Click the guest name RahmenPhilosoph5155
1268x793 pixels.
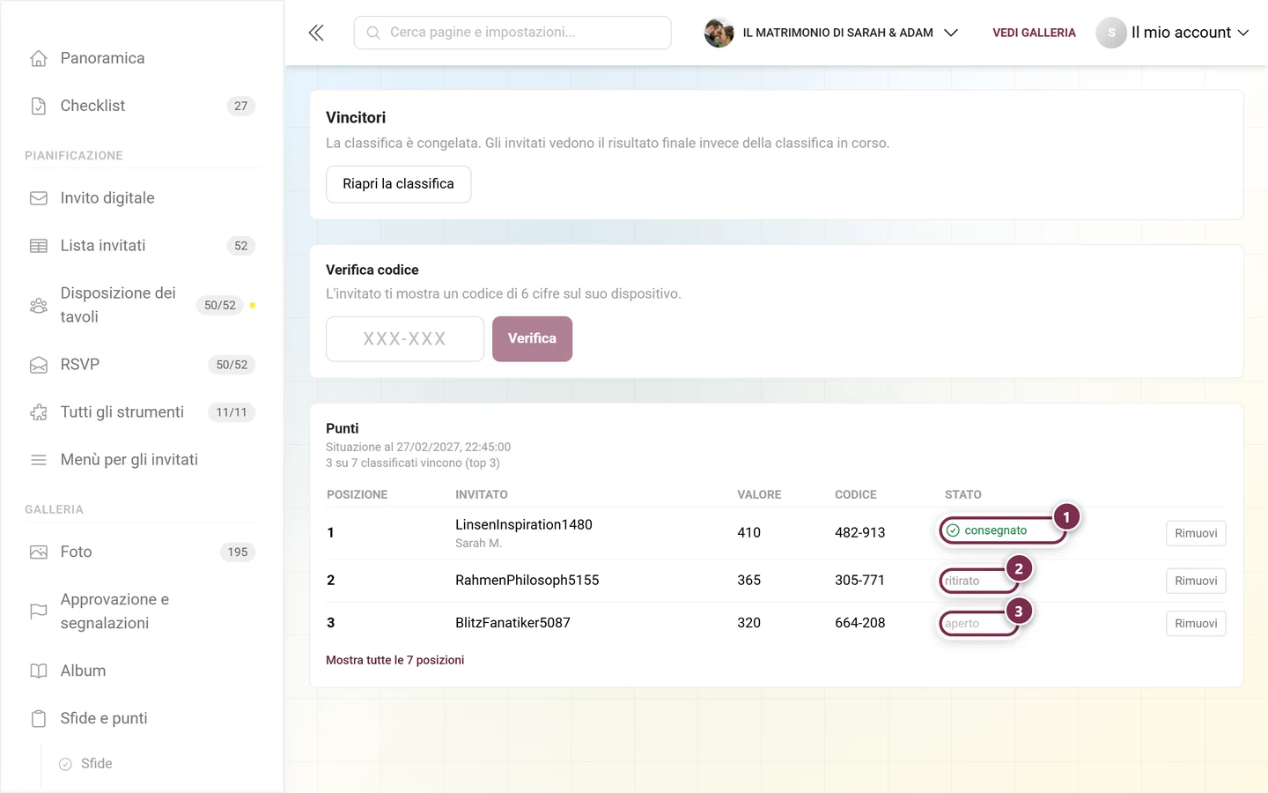(527, 580)
